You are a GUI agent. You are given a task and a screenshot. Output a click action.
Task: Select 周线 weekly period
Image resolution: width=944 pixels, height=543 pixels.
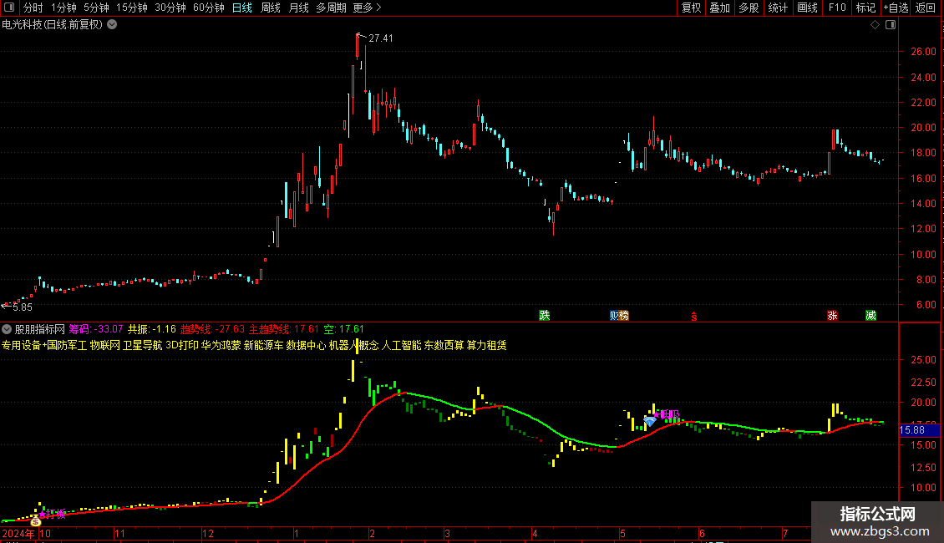point(271,8)
